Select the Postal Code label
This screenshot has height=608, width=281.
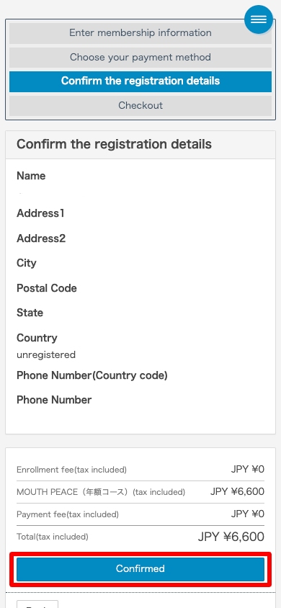(47, 288)
